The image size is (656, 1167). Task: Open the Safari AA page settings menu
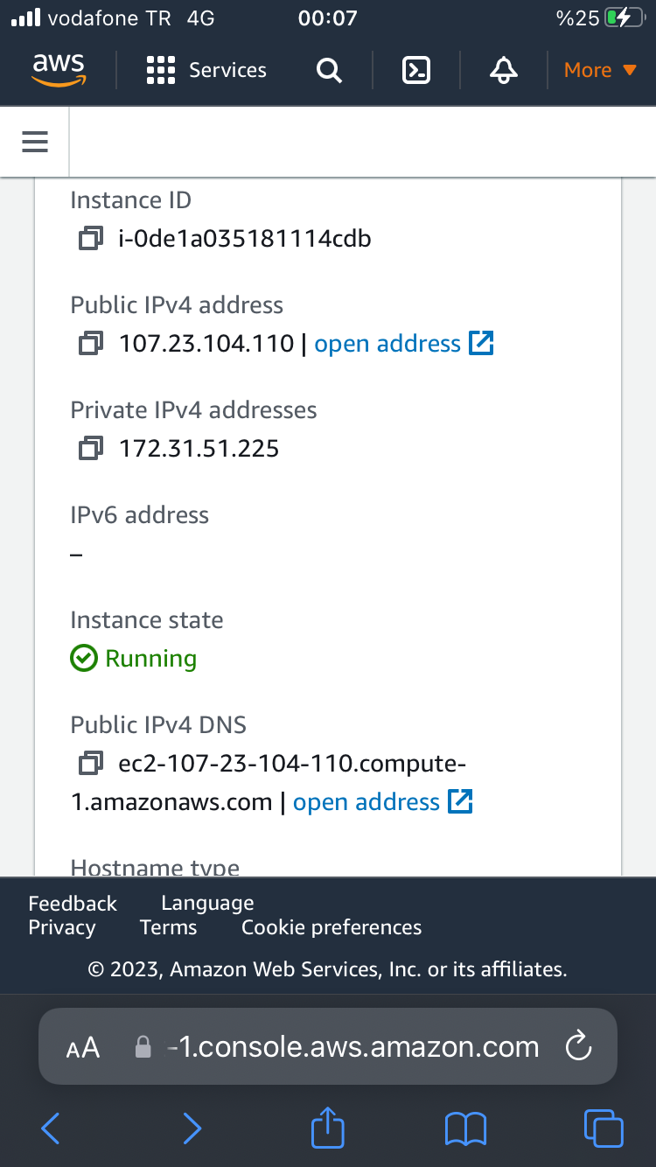click(x=83, y=1047)
